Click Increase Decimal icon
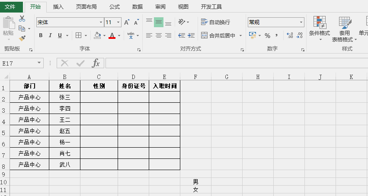This screenshot has height=196, width=368. coord(290,35)
